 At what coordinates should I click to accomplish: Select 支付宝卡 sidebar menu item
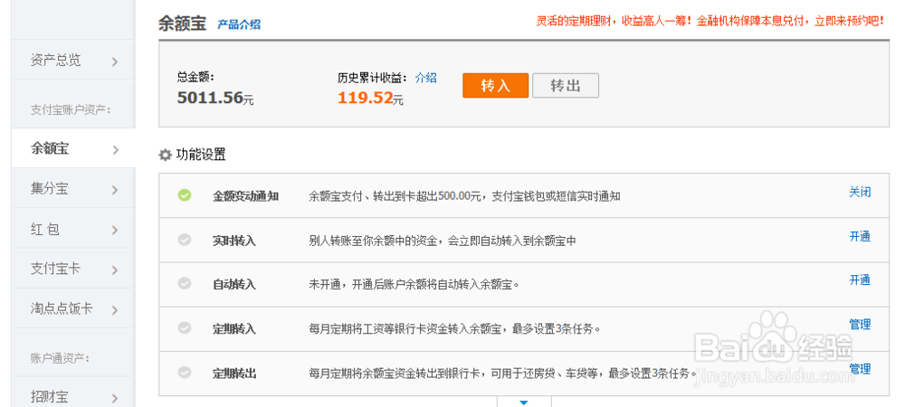[55, 270]
